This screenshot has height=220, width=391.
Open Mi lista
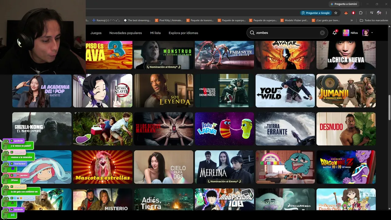point(155,33)
